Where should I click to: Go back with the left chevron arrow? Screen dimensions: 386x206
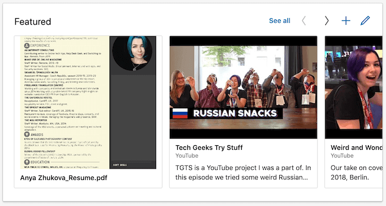point(304,20)
